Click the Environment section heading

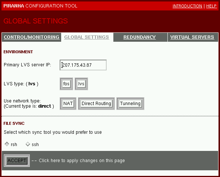point(18,52)
